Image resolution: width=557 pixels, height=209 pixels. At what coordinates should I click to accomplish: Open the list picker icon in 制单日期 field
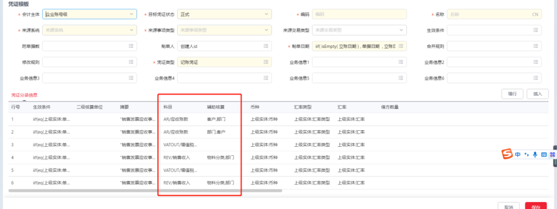click(400, 46)
